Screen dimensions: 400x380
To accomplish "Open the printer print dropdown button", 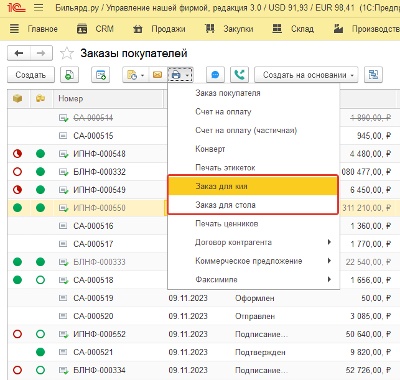I will tap(180, 75).
